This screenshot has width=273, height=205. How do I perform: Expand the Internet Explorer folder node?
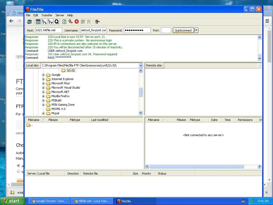[43, 79]
